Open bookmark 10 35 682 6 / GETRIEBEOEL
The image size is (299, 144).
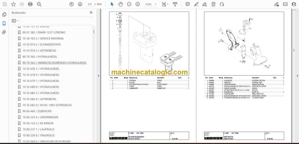tap(40, 99)
